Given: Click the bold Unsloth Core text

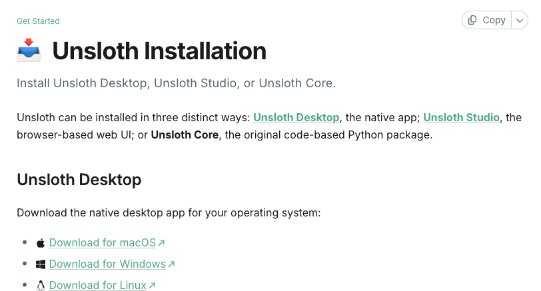Looking at the screenshot, I should click(185, 135).
